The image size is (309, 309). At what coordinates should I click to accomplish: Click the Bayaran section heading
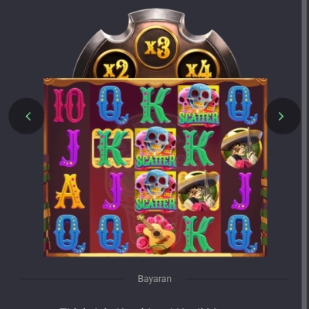154,279
